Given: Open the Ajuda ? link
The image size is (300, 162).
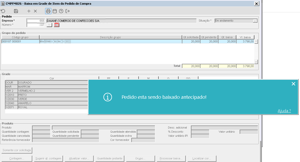Looking at the screenshot, I should point(284,111).
